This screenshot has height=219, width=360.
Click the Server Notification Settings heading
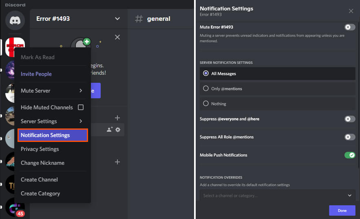pyautogui.click(x=226, y=63)
